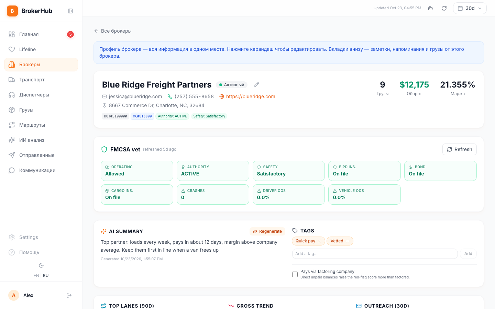The width and height of the screenshot is (495, 309).
Task: Check Pays via factoring company
Action: [295, 274]
